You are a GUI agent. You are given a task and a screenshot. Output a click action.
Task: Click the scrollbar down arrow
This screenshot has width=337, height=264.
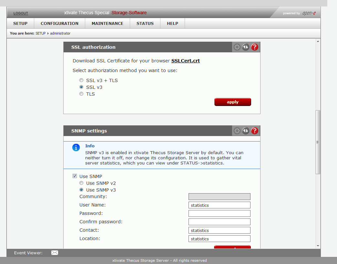pos(318,246)
